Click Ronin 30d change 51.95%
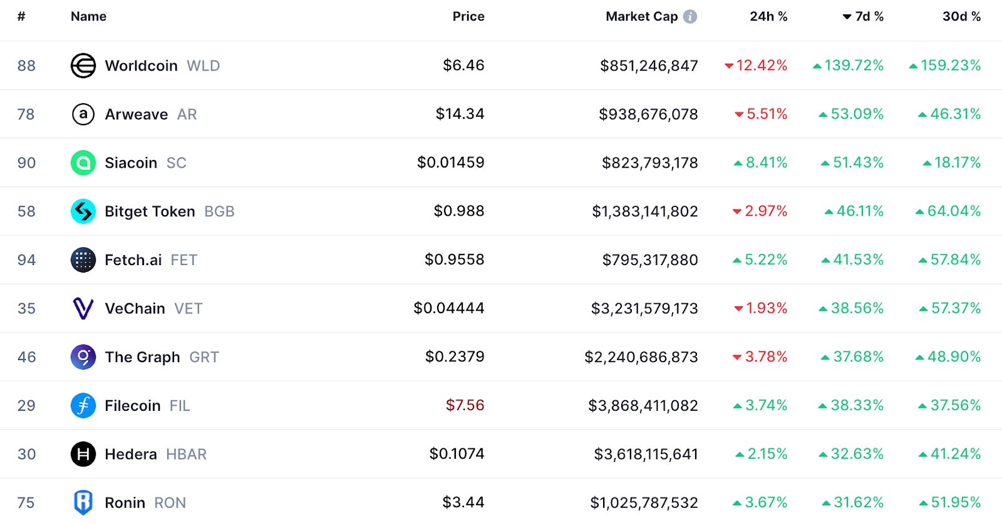Image resolution: width=1002 pixels, height=524 pixels. [950, 502]
